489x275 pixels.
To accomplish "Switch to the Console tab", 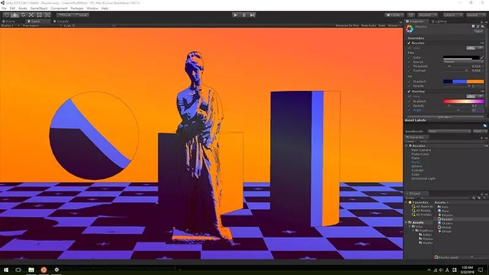I will (x=61, y=21).
